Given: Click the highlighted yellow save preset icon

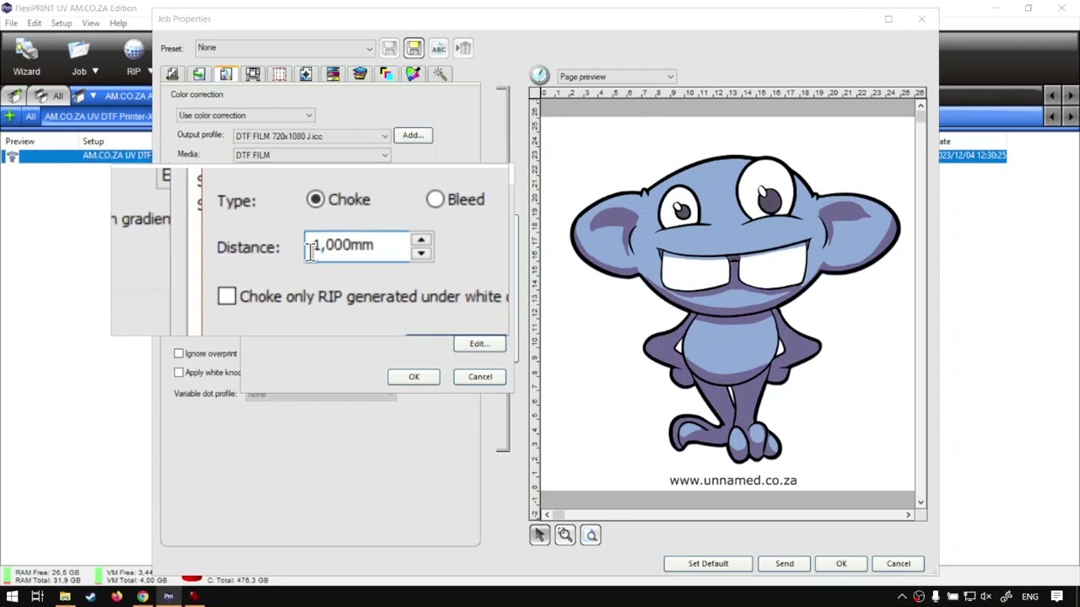Looking at the screenshot, I should [x=413, y=48].
